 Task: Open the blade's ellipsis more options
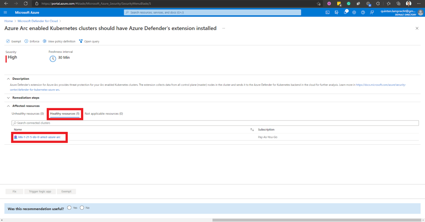point(224,28)
